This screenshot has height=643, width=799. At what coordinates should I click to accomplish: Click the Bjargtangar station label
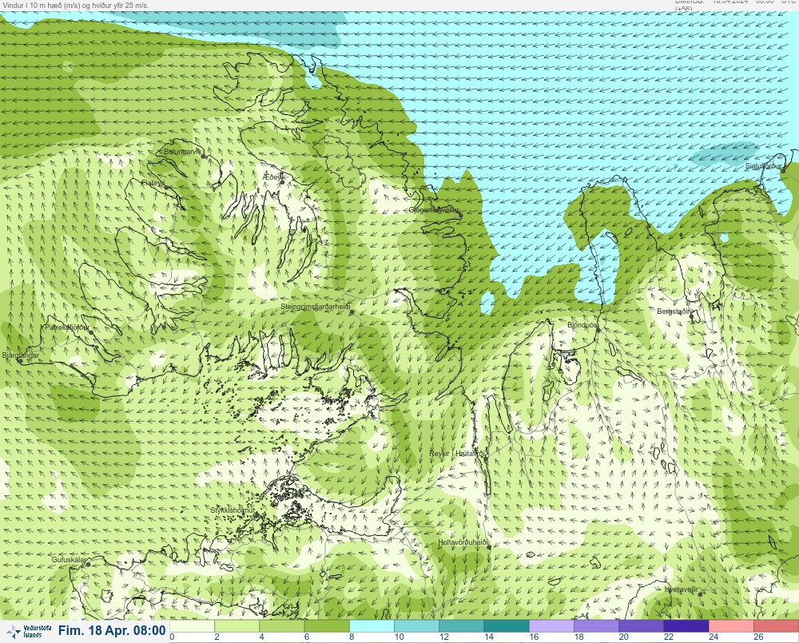click(x=21, y=355)
